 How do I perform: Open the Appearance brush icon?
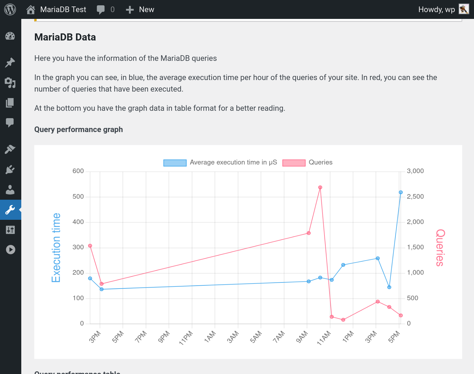(x=10, y=149)
